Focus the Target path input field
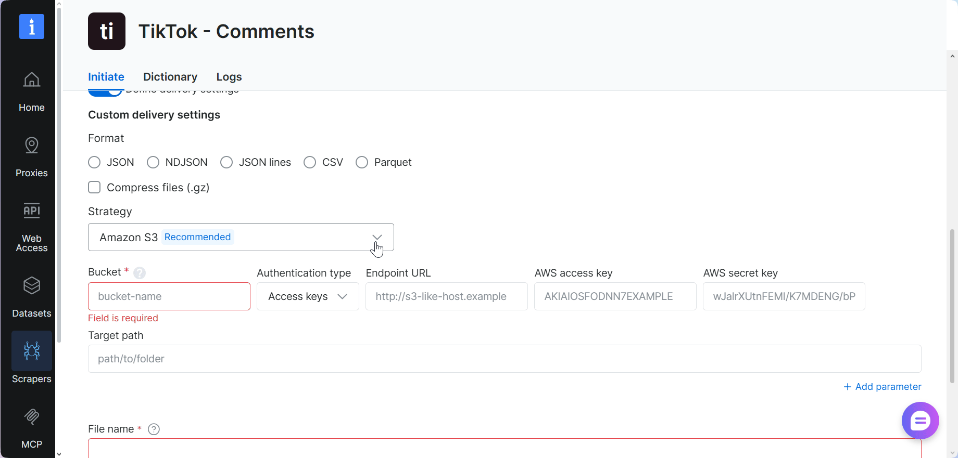The image size is (958, 458). click(x=505, y=359)
